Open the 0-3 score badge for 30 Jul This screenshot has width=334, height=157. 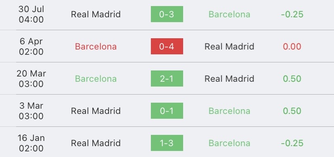167,14
